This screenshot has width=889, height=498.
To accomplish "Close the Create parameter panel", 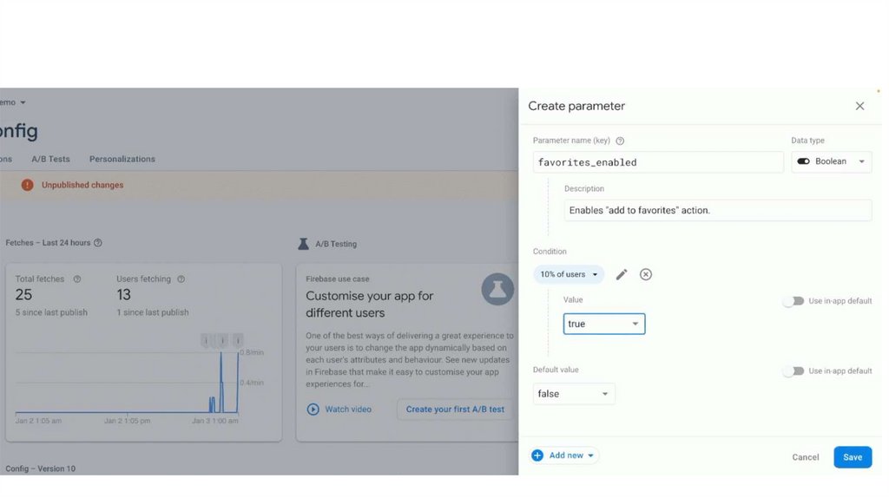I will 859,106.
